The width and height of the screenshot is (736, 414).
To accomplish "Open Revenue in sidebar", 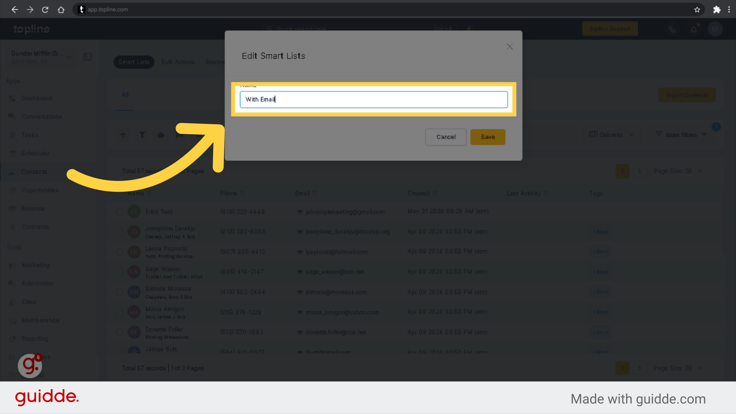I will pyautogui.click(x=33, y=209).
